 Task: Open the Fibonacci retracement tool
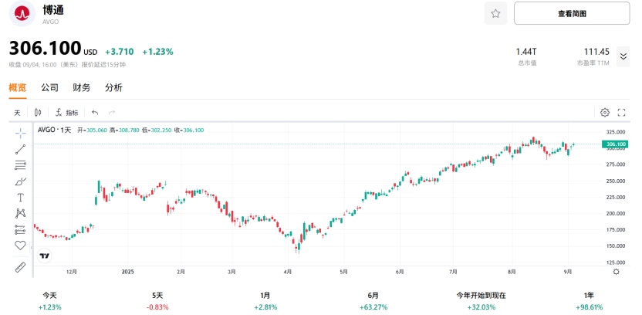(x=20, y=164)
